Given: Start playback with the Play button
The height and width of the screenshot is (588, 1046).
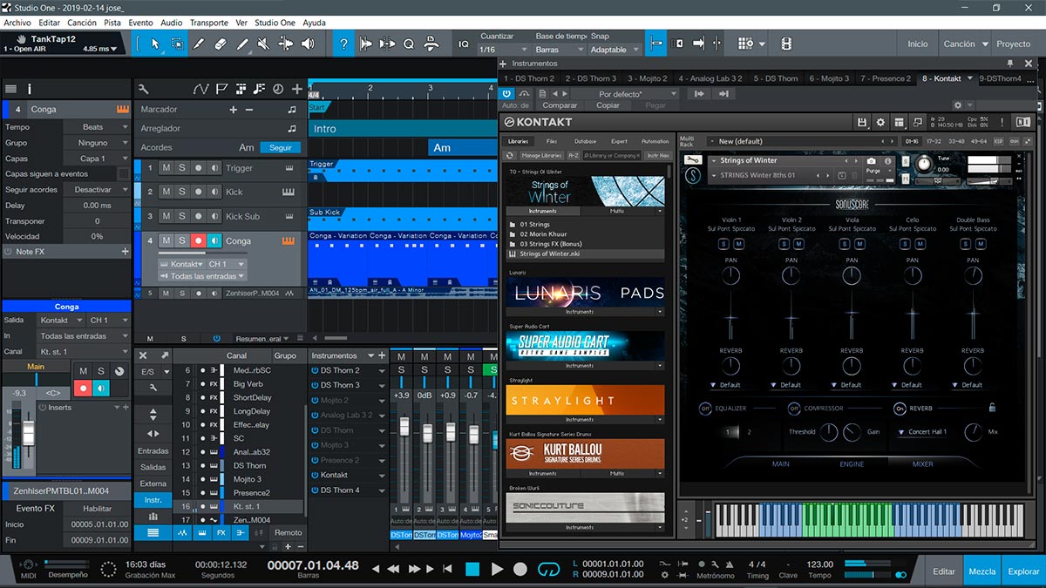Looking at the screenshot, I should click(x=497, y=569).
